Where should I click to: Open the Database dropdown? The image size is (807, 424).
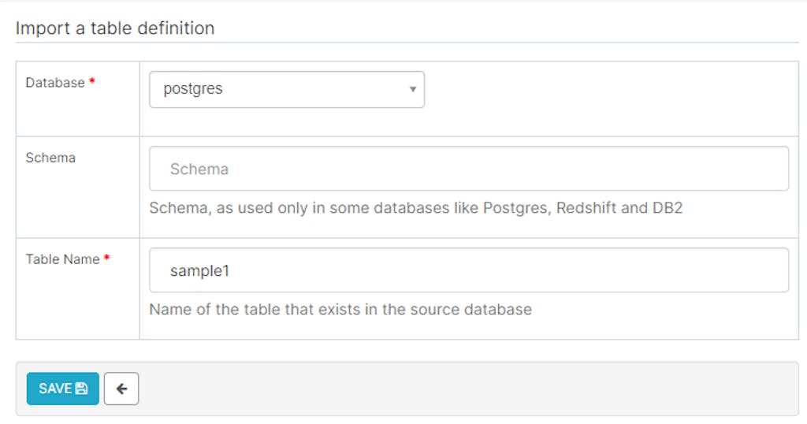pos(287,89)
